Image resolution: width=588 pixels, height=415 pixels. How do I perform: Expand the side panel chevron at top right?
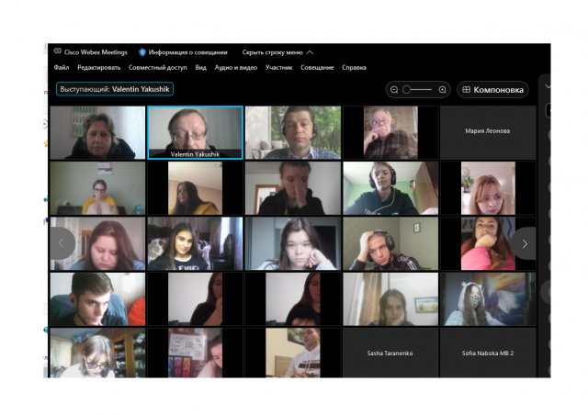[x=548, y=86]
